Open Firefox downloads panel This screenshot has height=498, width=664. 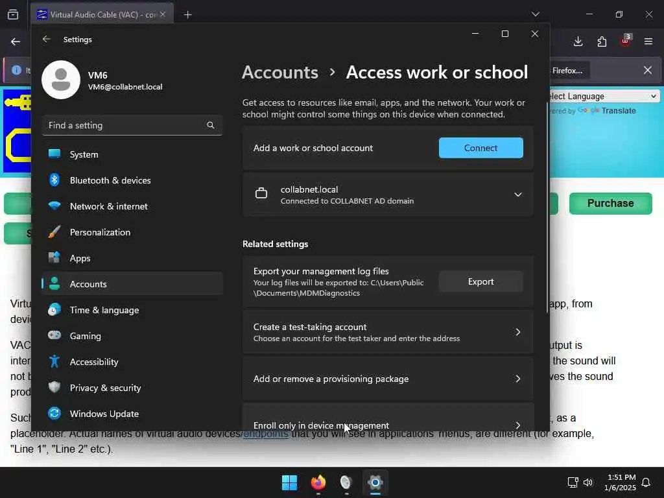tap(578, 41)
